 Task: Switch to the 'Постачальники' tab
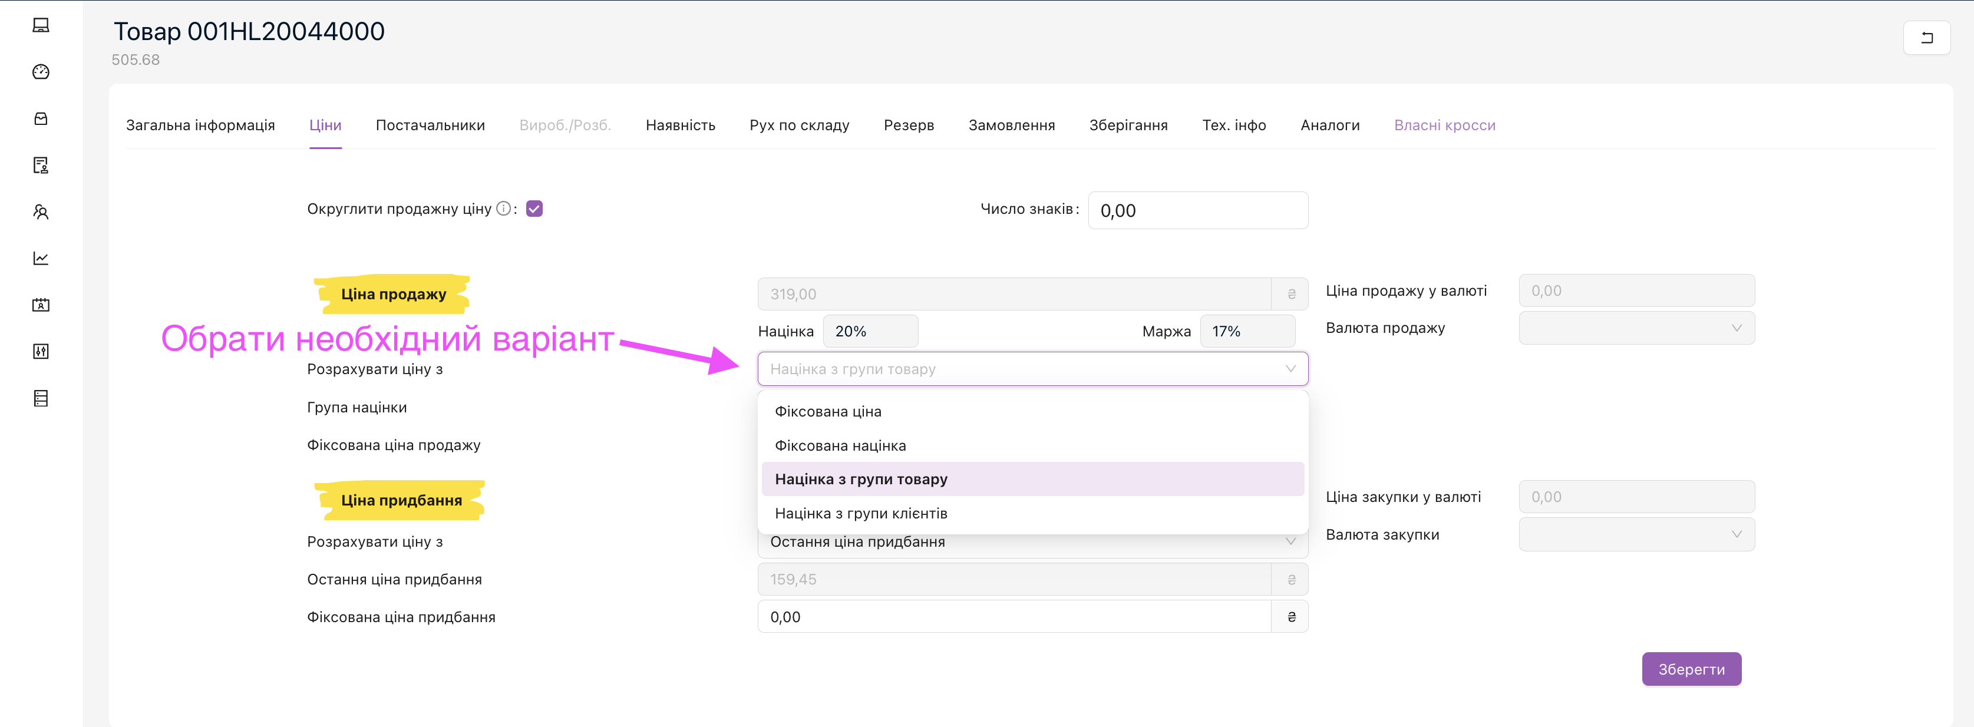click(x=430, y=125)
